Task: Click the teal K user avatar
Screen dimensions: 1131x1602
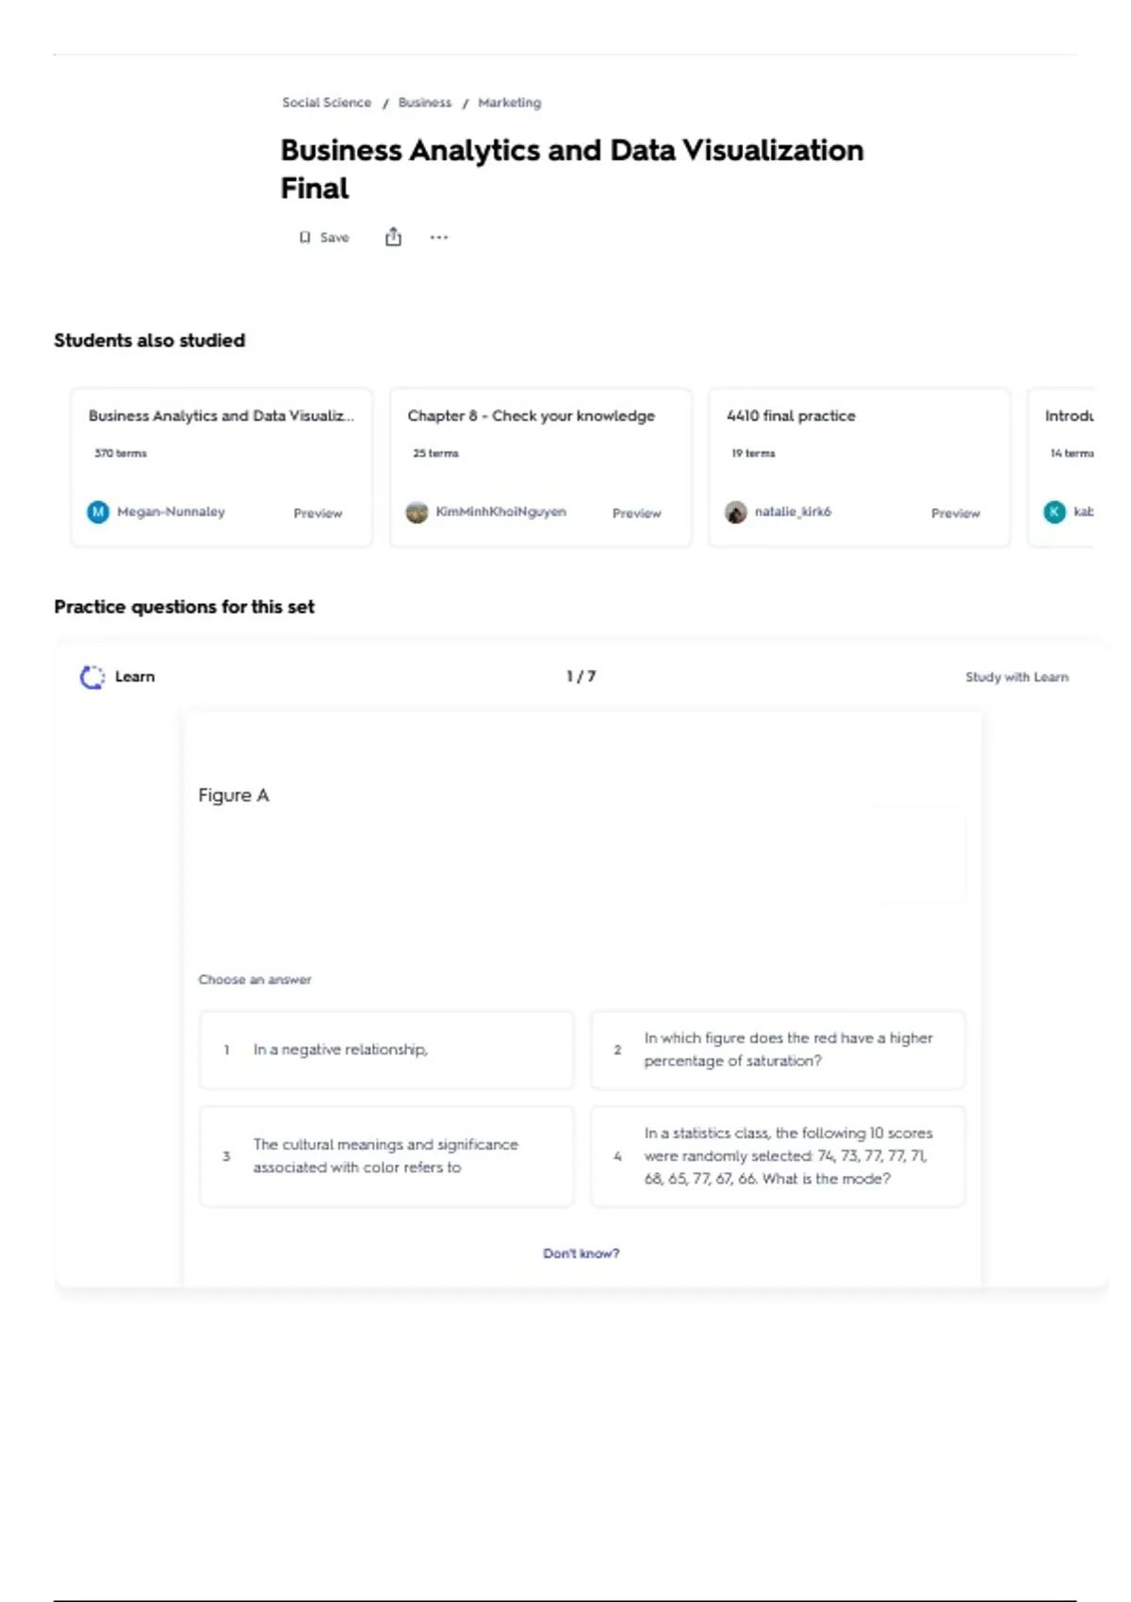Action: (x=1055, y=512)
